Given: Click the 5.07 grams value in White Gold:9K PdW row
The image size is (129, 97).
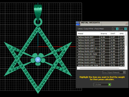Looking at the screenshot, I should (x=103, y=54).
